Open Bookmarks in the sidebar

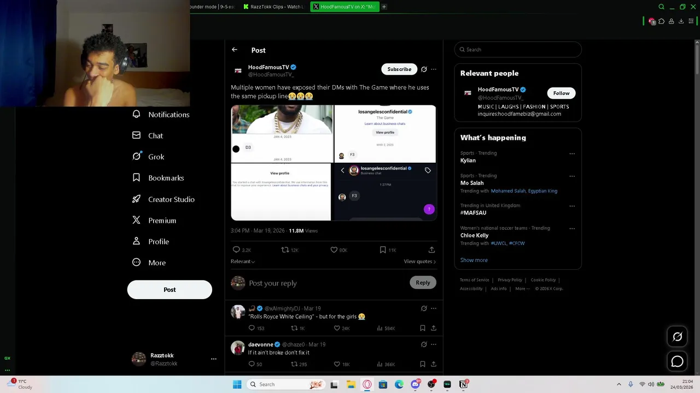point(158,178)
